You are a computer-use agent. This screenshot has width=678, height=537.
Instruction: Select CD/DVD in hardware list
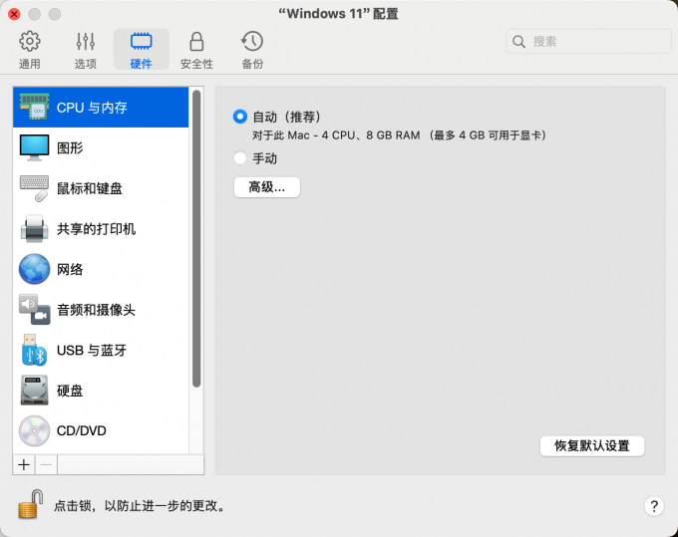click(101, 430)
